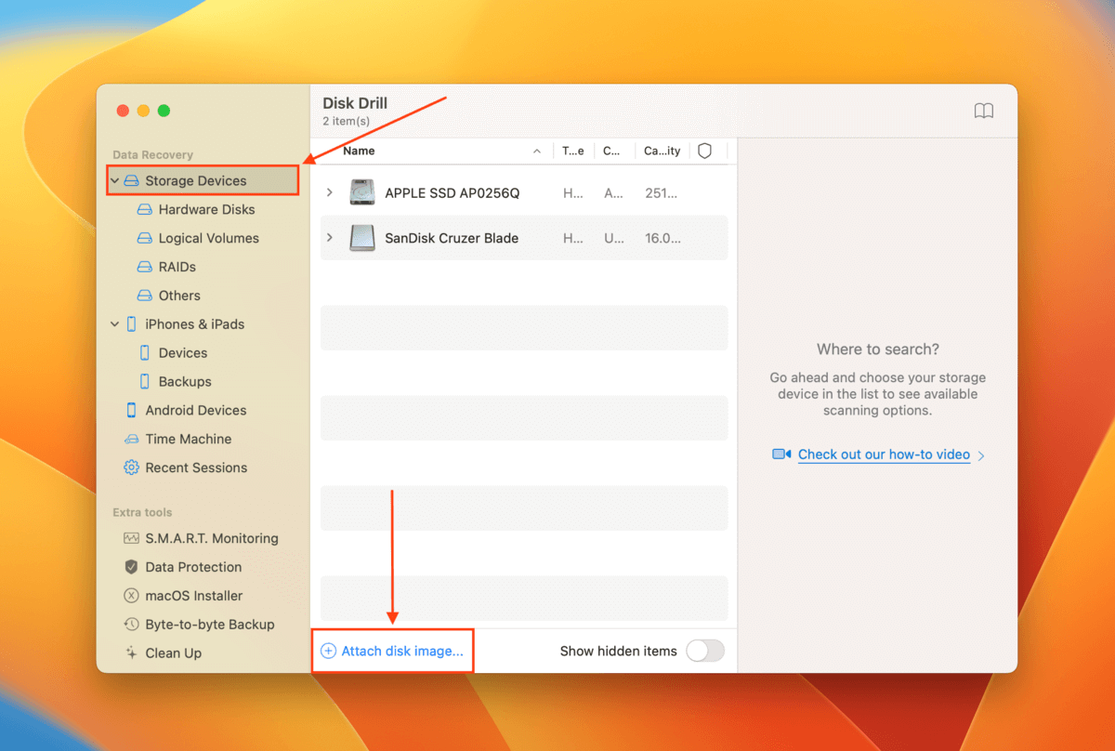Open Byte-to-byte Backup tool
Viewport: 1115px width, 751px height.
(210, 626)
